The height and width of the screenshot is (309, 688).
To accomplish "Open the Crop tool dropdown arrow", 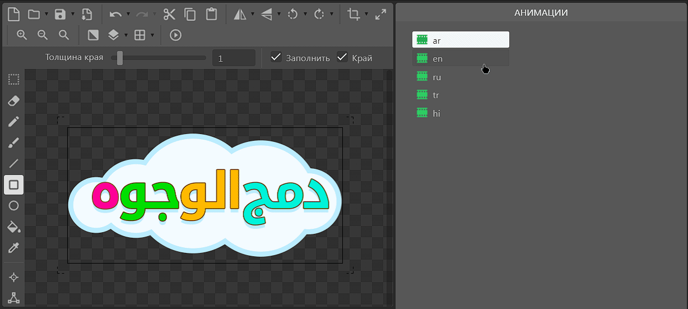I will pos(366,15).
